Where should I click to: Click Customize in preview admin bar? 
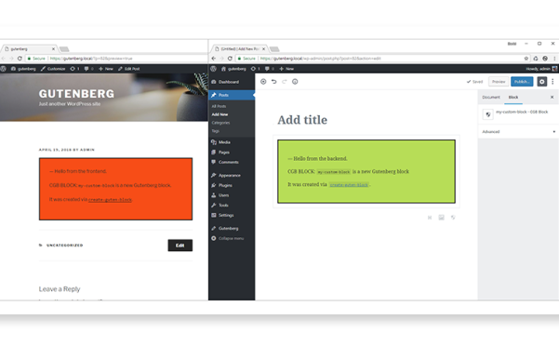(x=53, y=69)
